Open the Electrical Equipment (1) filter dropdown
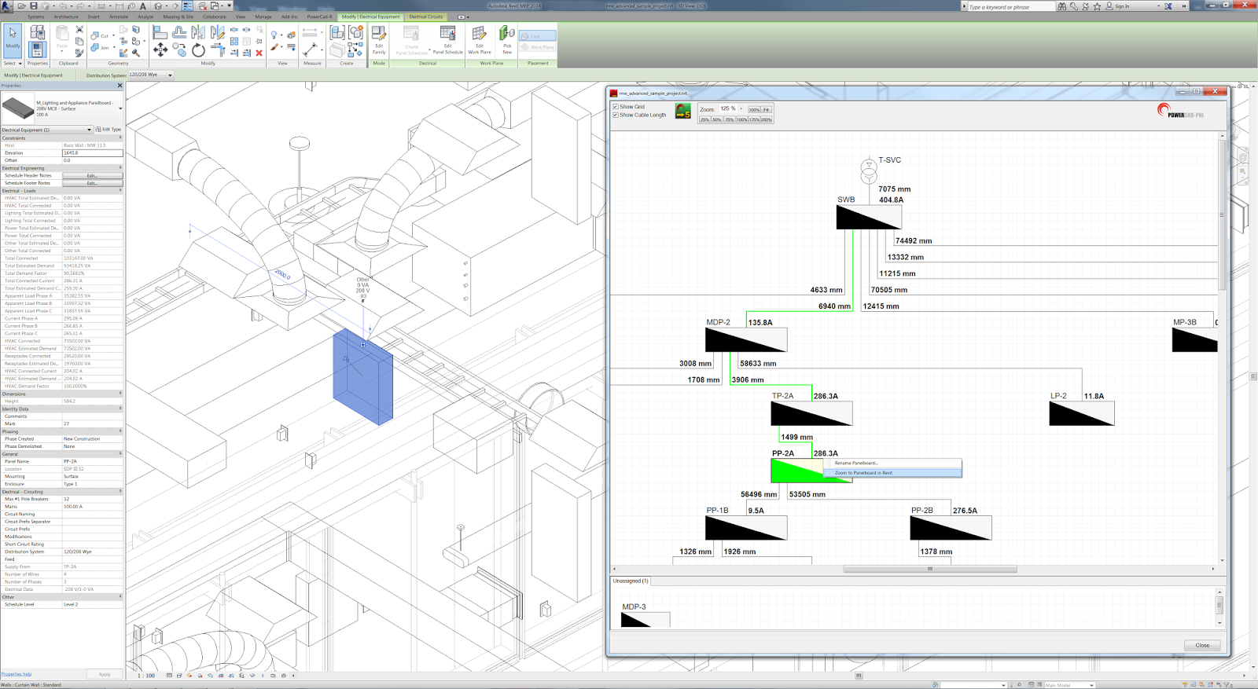 click(x=89, y=130)
